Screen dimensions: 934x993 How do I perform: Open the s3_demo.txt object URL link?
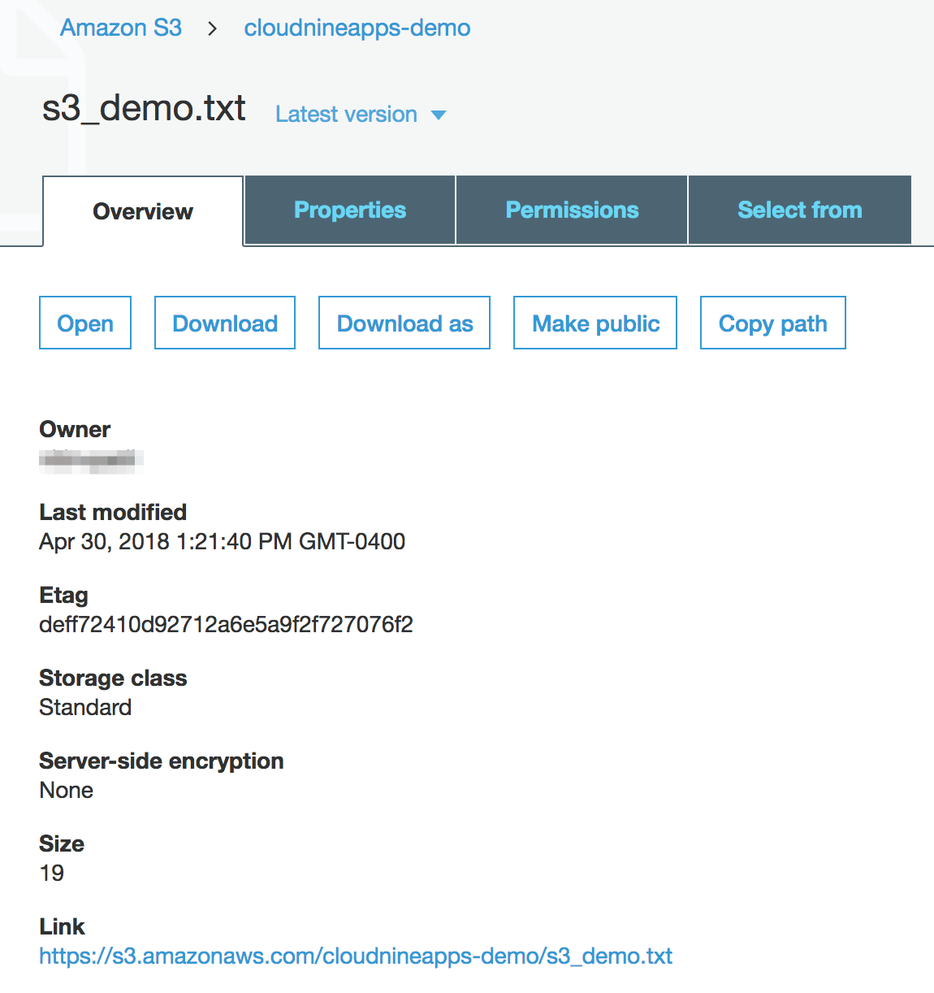356,956
